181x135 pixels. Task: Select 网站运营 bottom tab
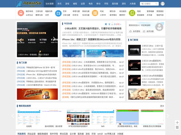pyautogui.click(x=31, y=134)
